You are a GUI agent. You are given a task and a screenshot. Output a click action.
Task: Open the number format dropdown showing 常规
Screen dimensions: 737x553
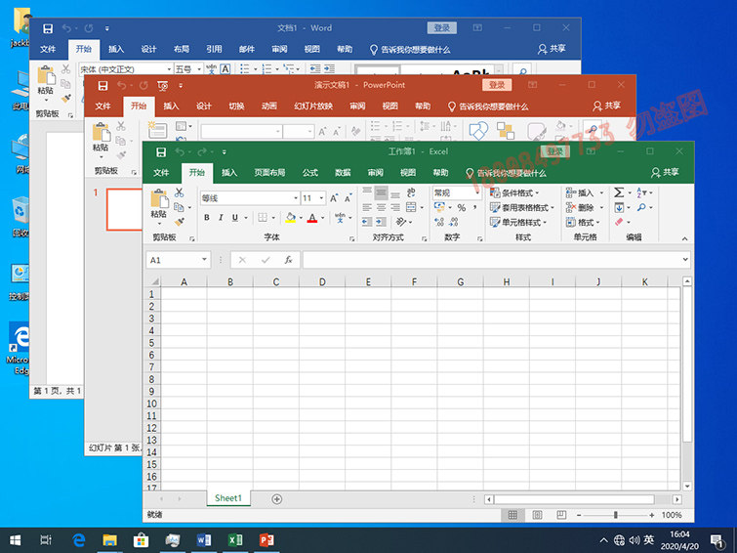(477, 192)
